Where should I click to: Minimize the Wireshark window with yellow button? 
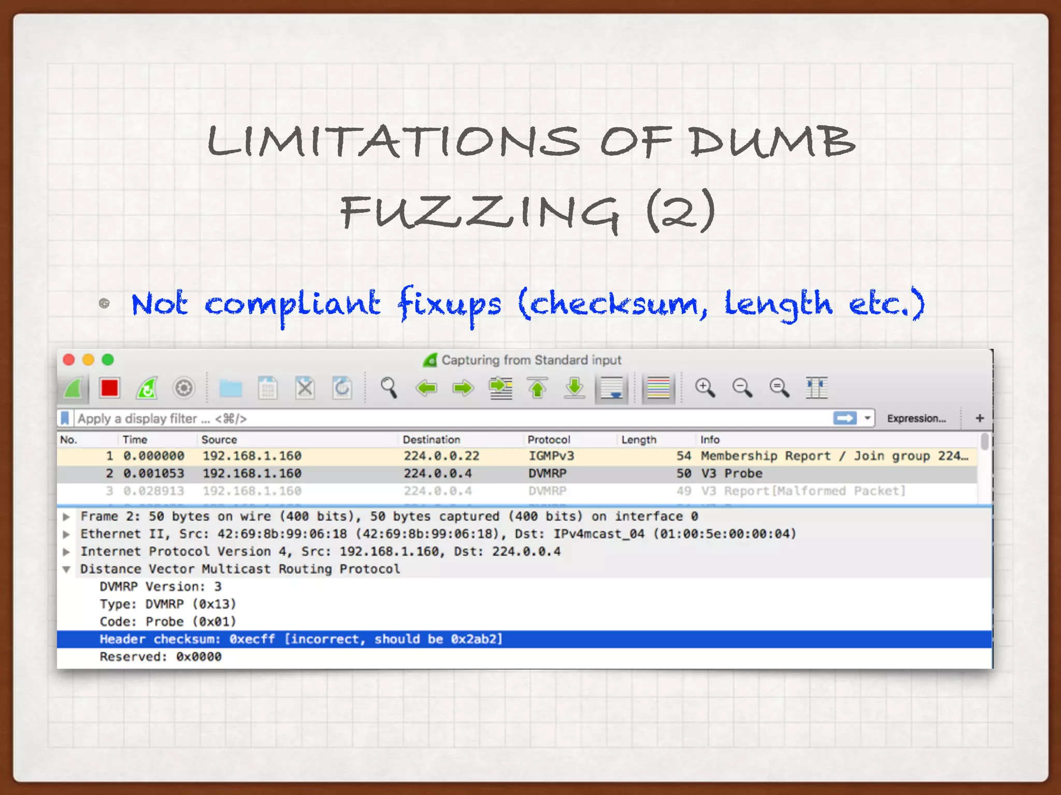(x=89, y=360)
